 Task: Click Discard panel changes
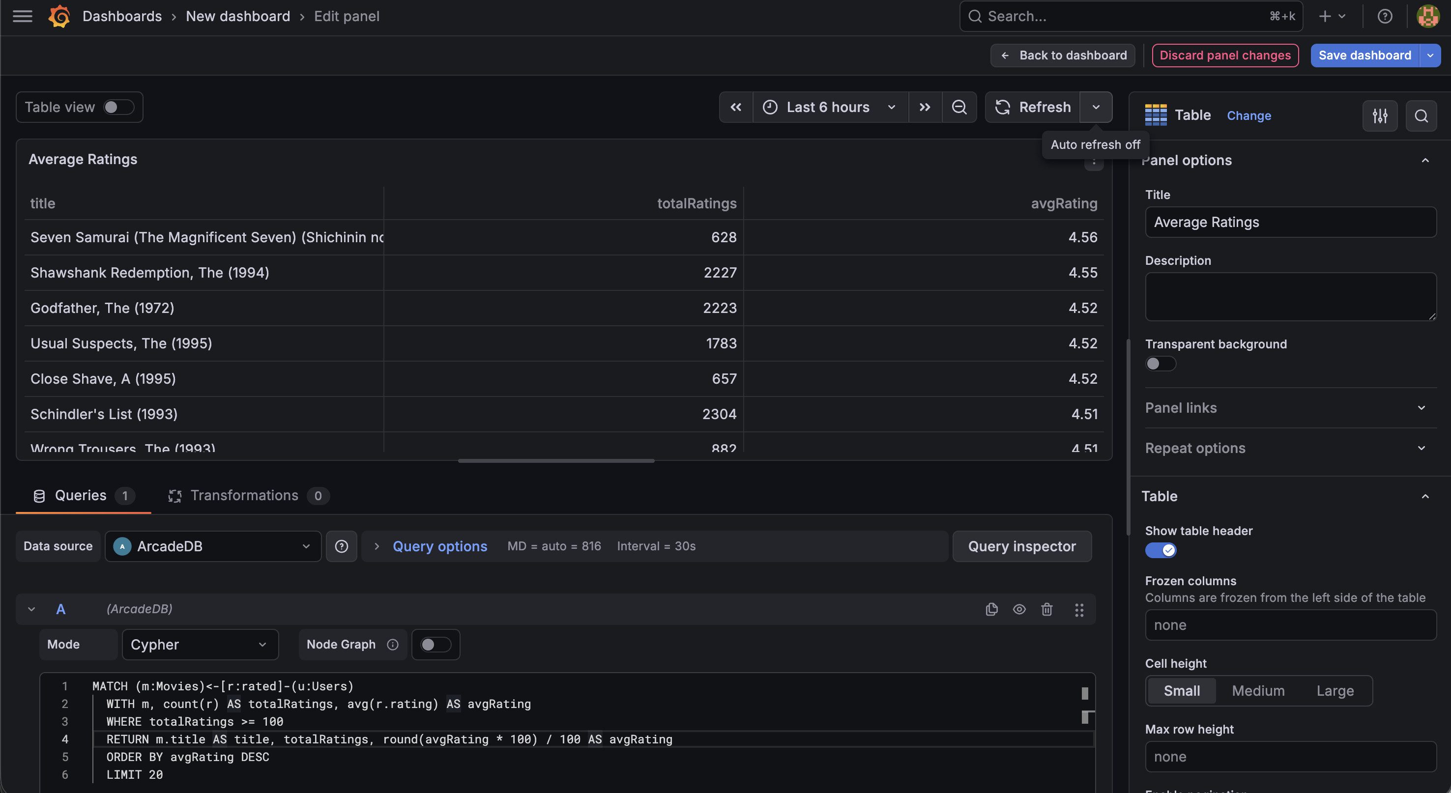(1225, 55)
